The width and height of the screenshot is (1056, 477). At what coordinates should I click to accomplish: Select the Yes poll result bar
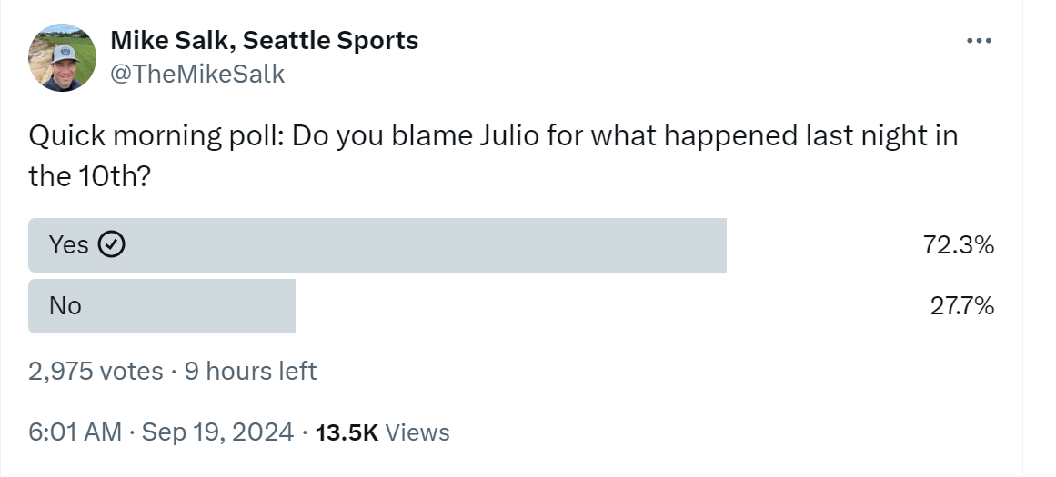(x=377, y=245)
